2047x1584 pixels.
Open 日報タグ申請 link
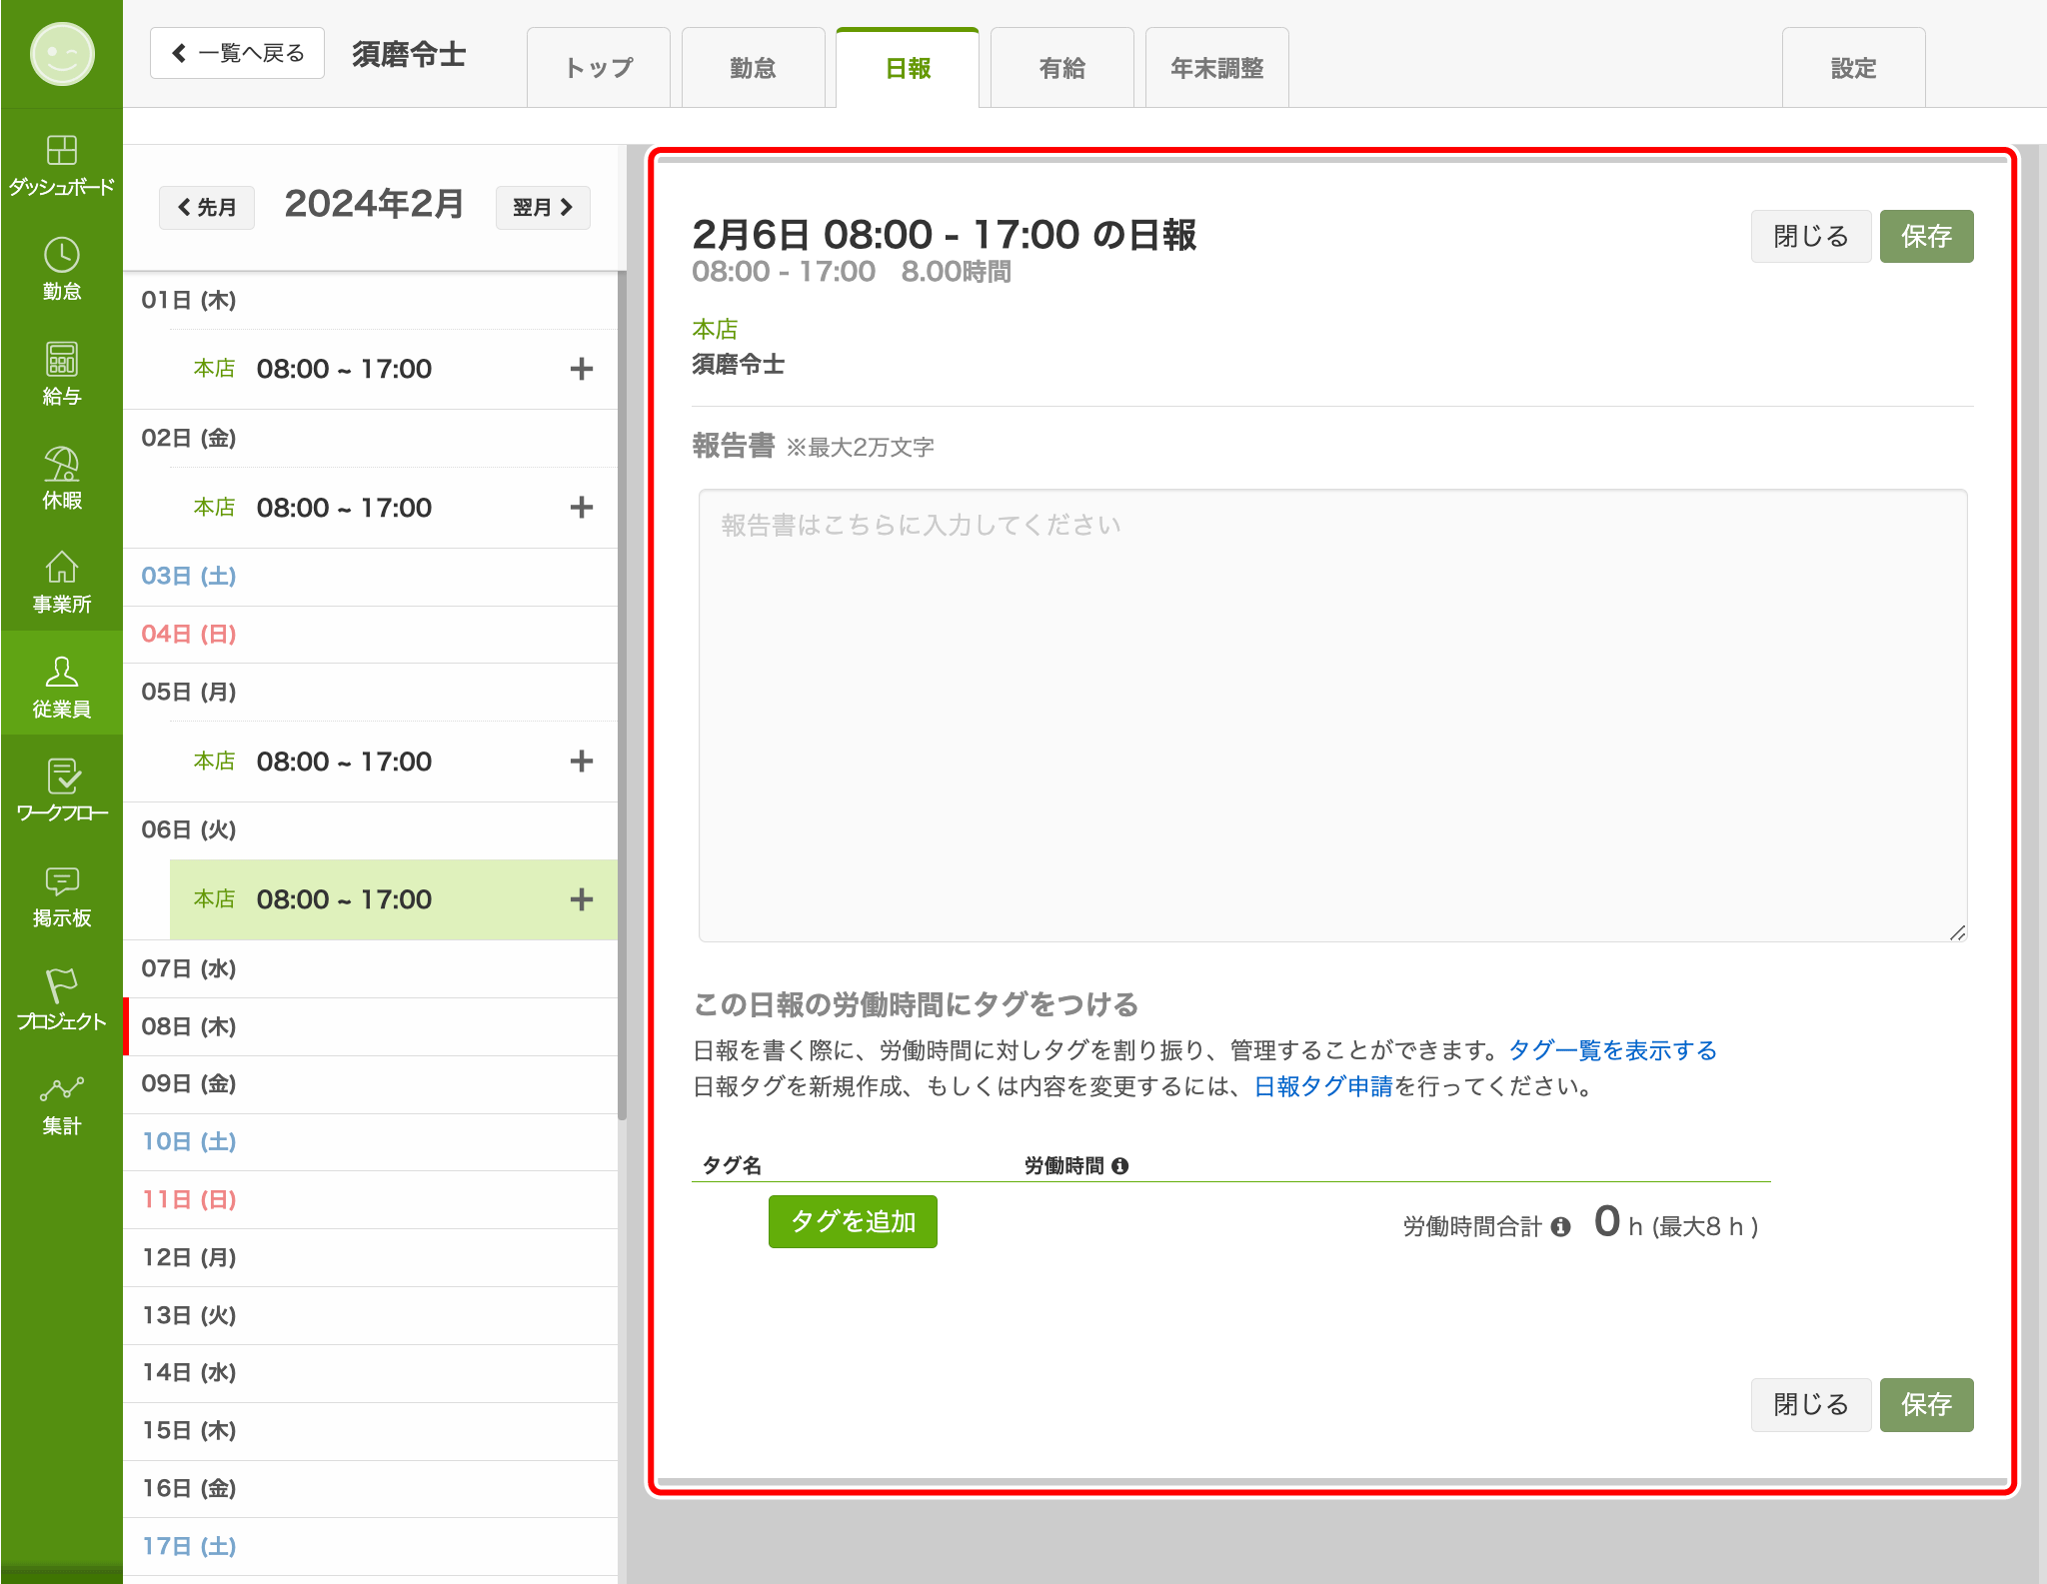(x=1323, y=1086)
